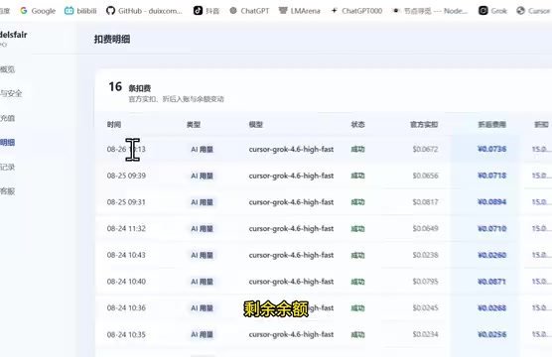552x357 pixels.
Task: Open the ChatGPT000 bookmark
Action: tap(356, 11)
